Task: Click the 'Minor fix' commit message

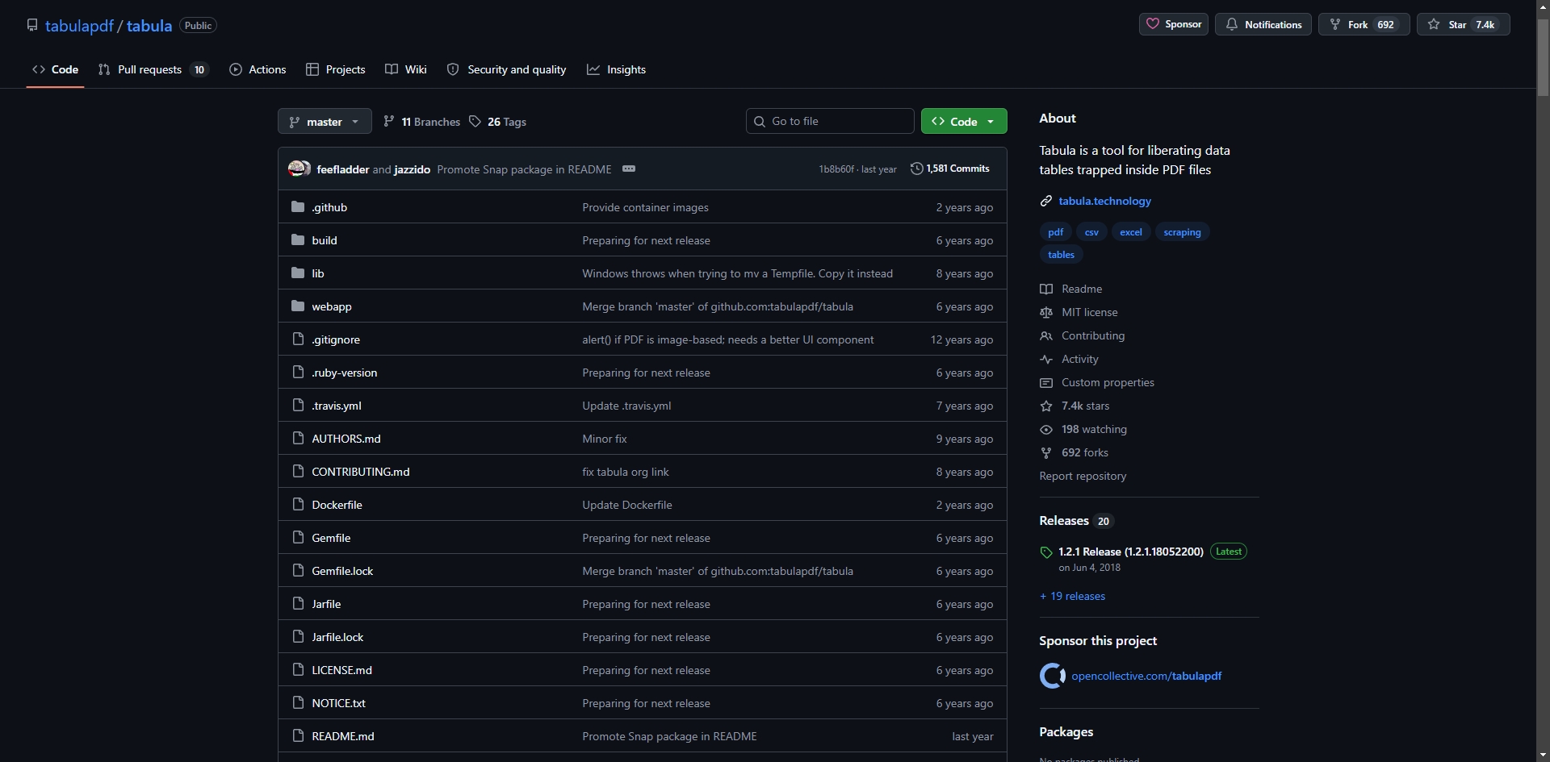Action: pos(605,439)
